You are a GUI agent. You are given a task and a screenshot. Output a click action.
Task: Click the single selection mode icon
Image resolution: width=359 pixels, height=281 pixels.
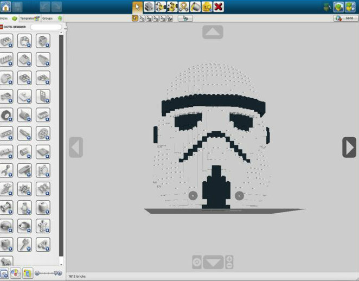point(135,18)
